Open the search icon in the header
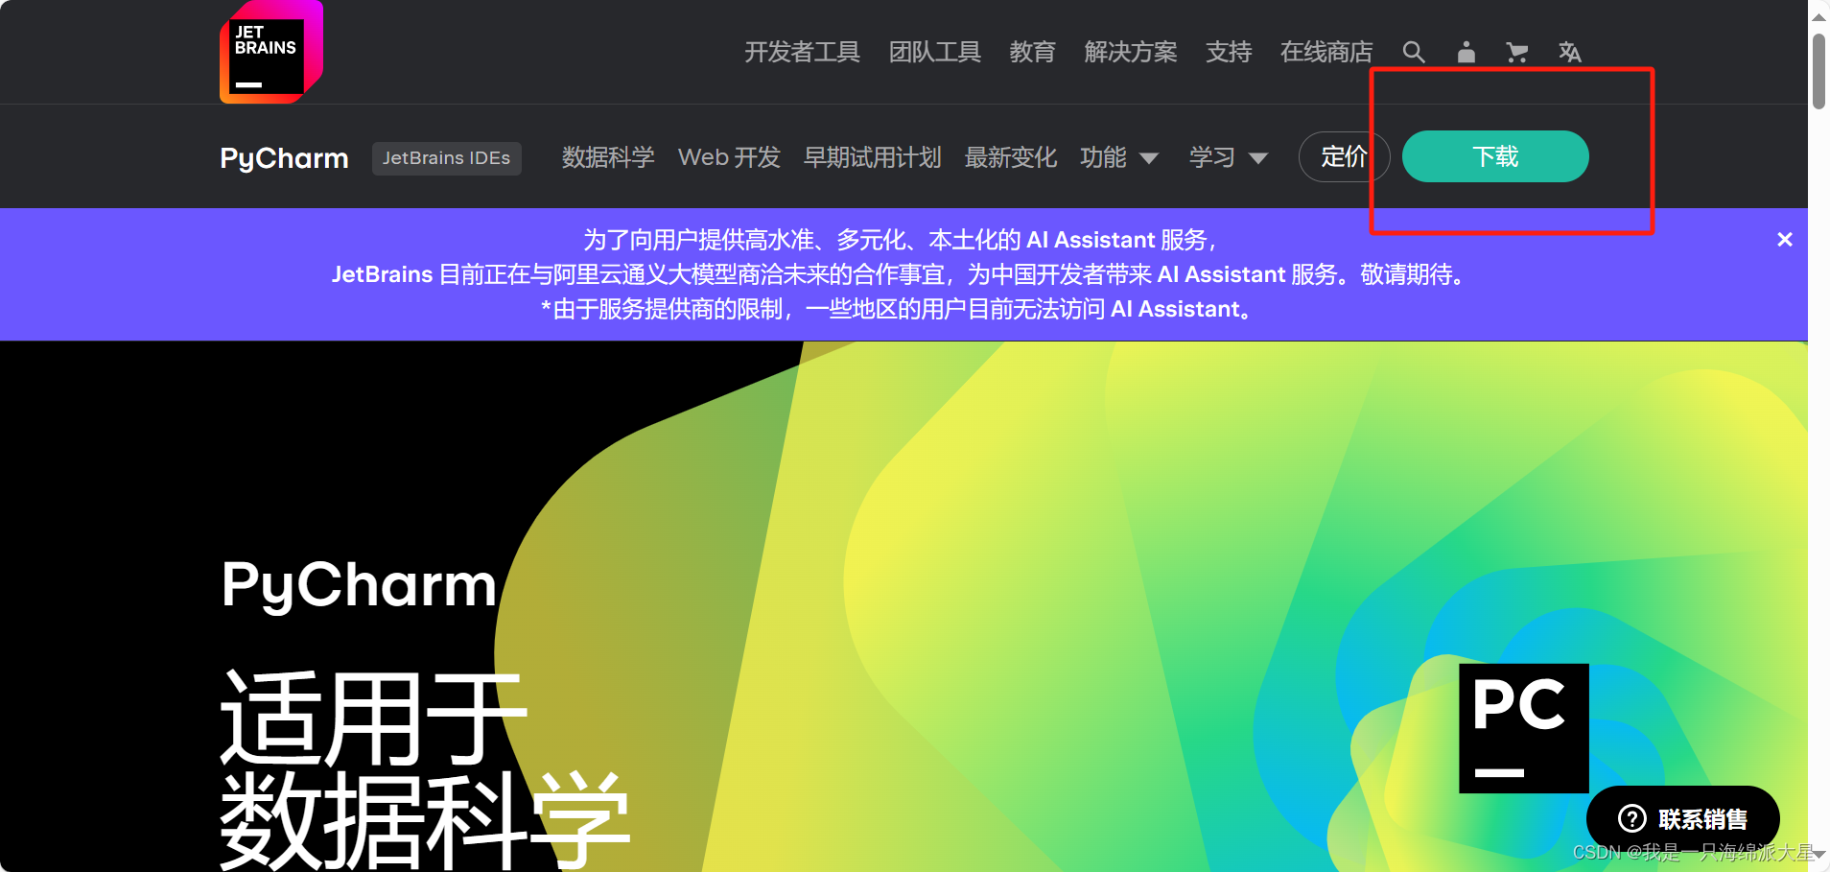Screen dimensions: 1830x872 point(1414,52)
